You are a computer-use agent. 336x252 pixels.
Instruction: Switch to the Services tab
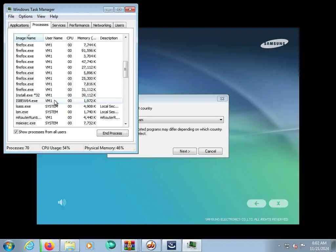click(x=59, y=25)
